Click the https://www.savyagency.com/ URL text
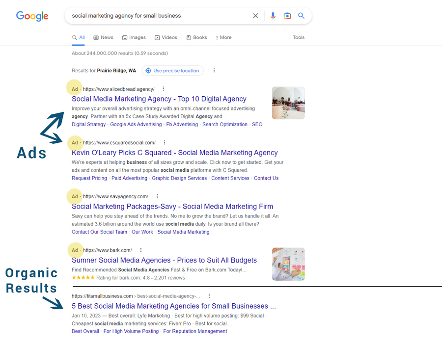 click(115, 197)
